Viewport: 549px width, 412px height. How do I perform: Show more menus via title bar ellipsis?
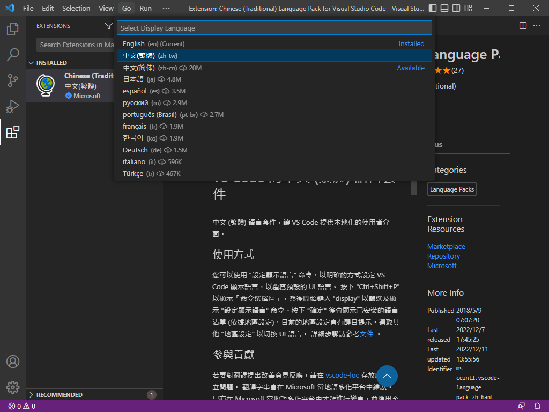click(x=166, y=8)
